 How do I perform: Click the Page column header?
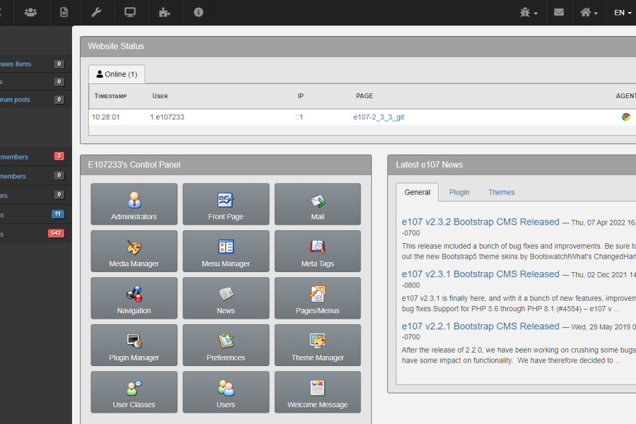click(364, 96)
